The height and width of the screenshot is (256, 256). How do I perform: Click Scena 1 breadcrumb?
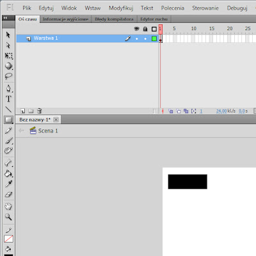pos(44,131)
